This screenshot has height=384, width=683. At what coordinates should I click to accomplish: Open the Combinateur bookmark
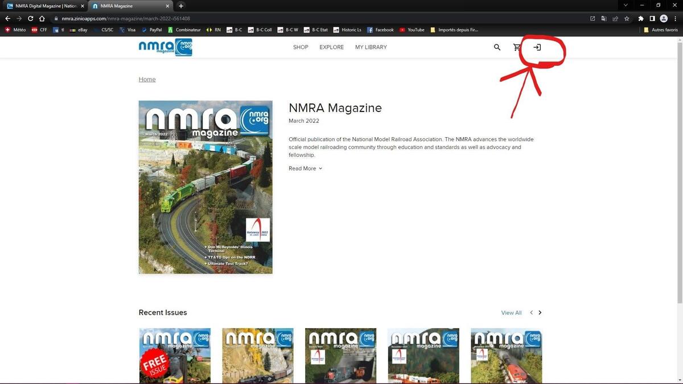click(x=184, y=30)
